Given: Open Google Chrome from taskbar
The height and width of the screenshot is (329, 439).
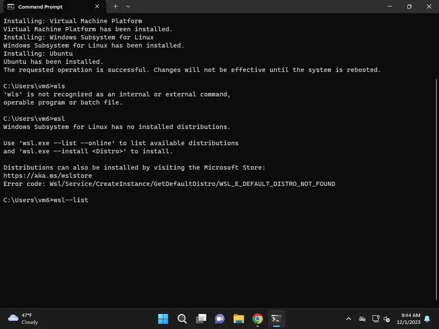Looking at the screenshot, I should point(258,319).
